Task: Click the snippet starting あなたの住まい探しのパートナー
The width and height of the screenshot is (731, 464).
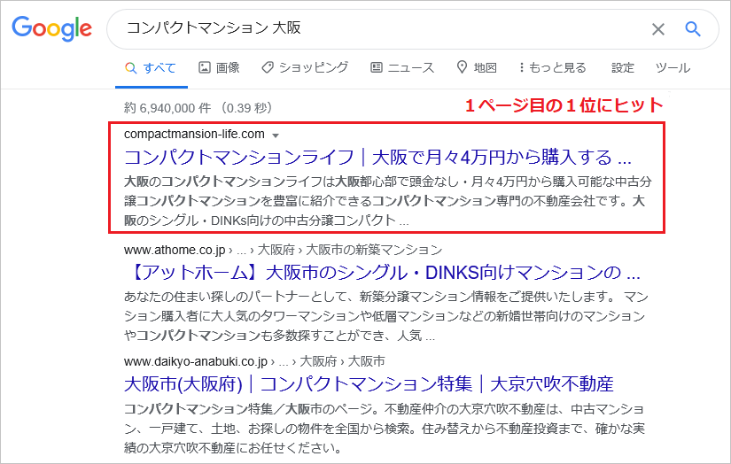Action: pyautogui.click(x=386, y=316)
